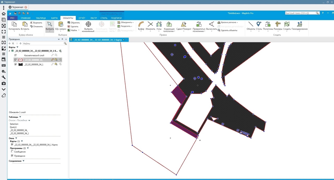
Task: Click the Геокодирование icon
Action: point(300,25)
